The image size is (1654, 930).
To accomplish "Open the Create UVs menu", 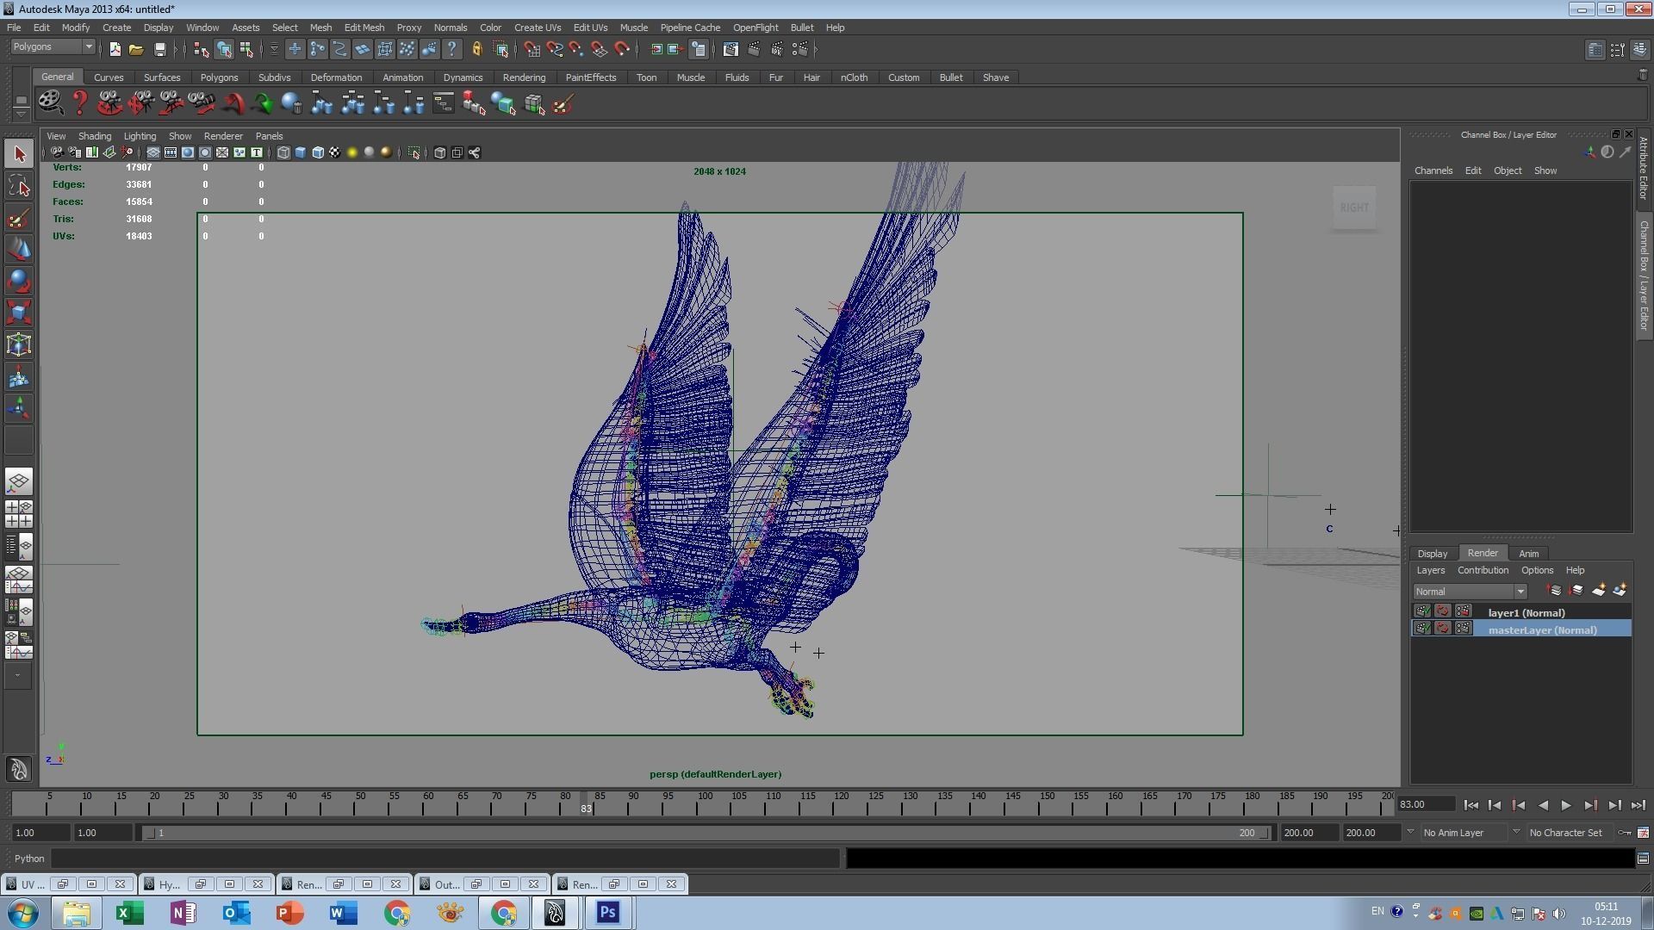I will 538,28.
